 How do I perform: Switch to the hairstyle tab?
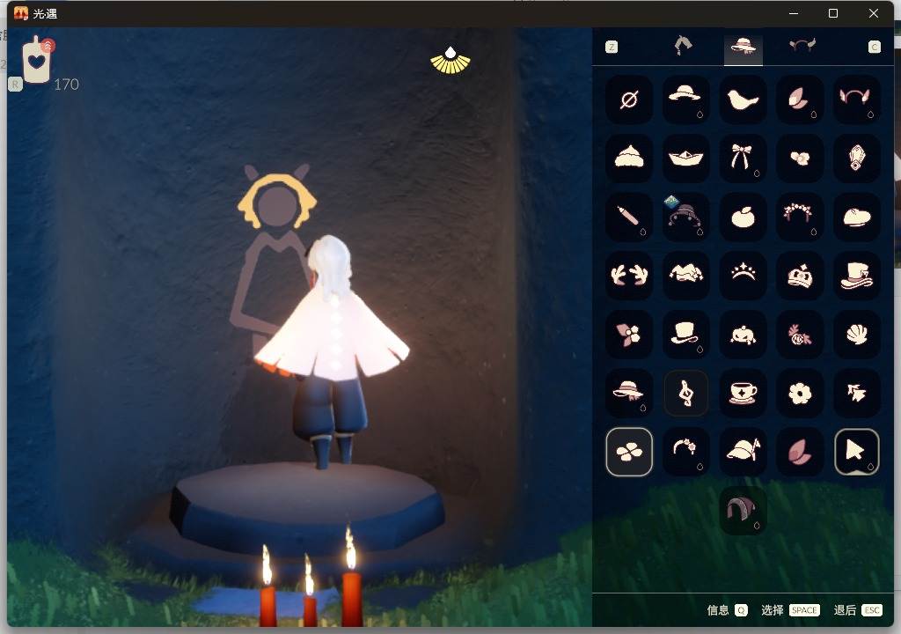(x=683, y=46)
